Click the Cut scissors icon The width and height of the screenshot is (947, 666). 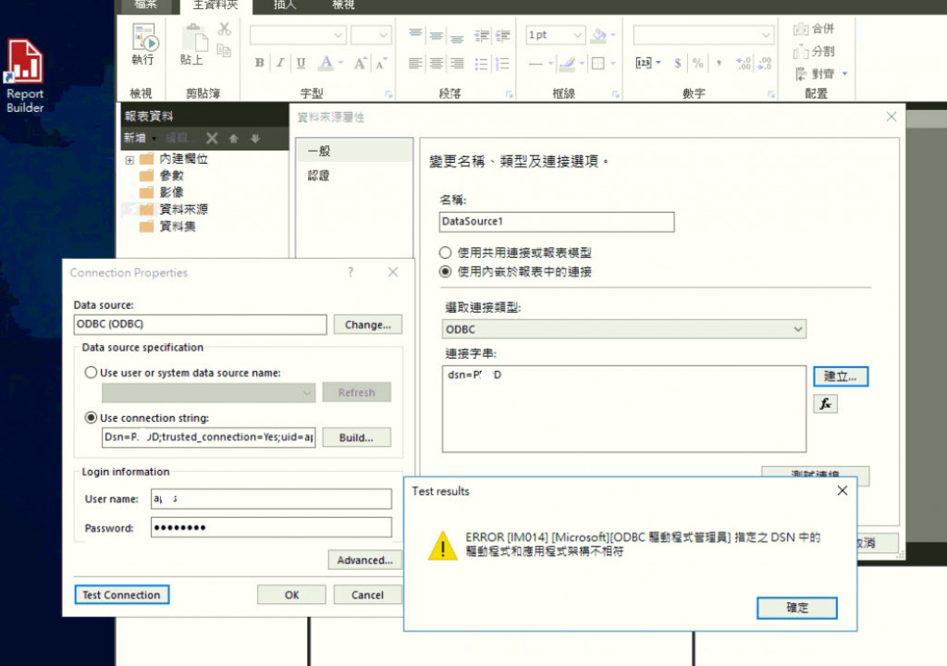[224, 29]
